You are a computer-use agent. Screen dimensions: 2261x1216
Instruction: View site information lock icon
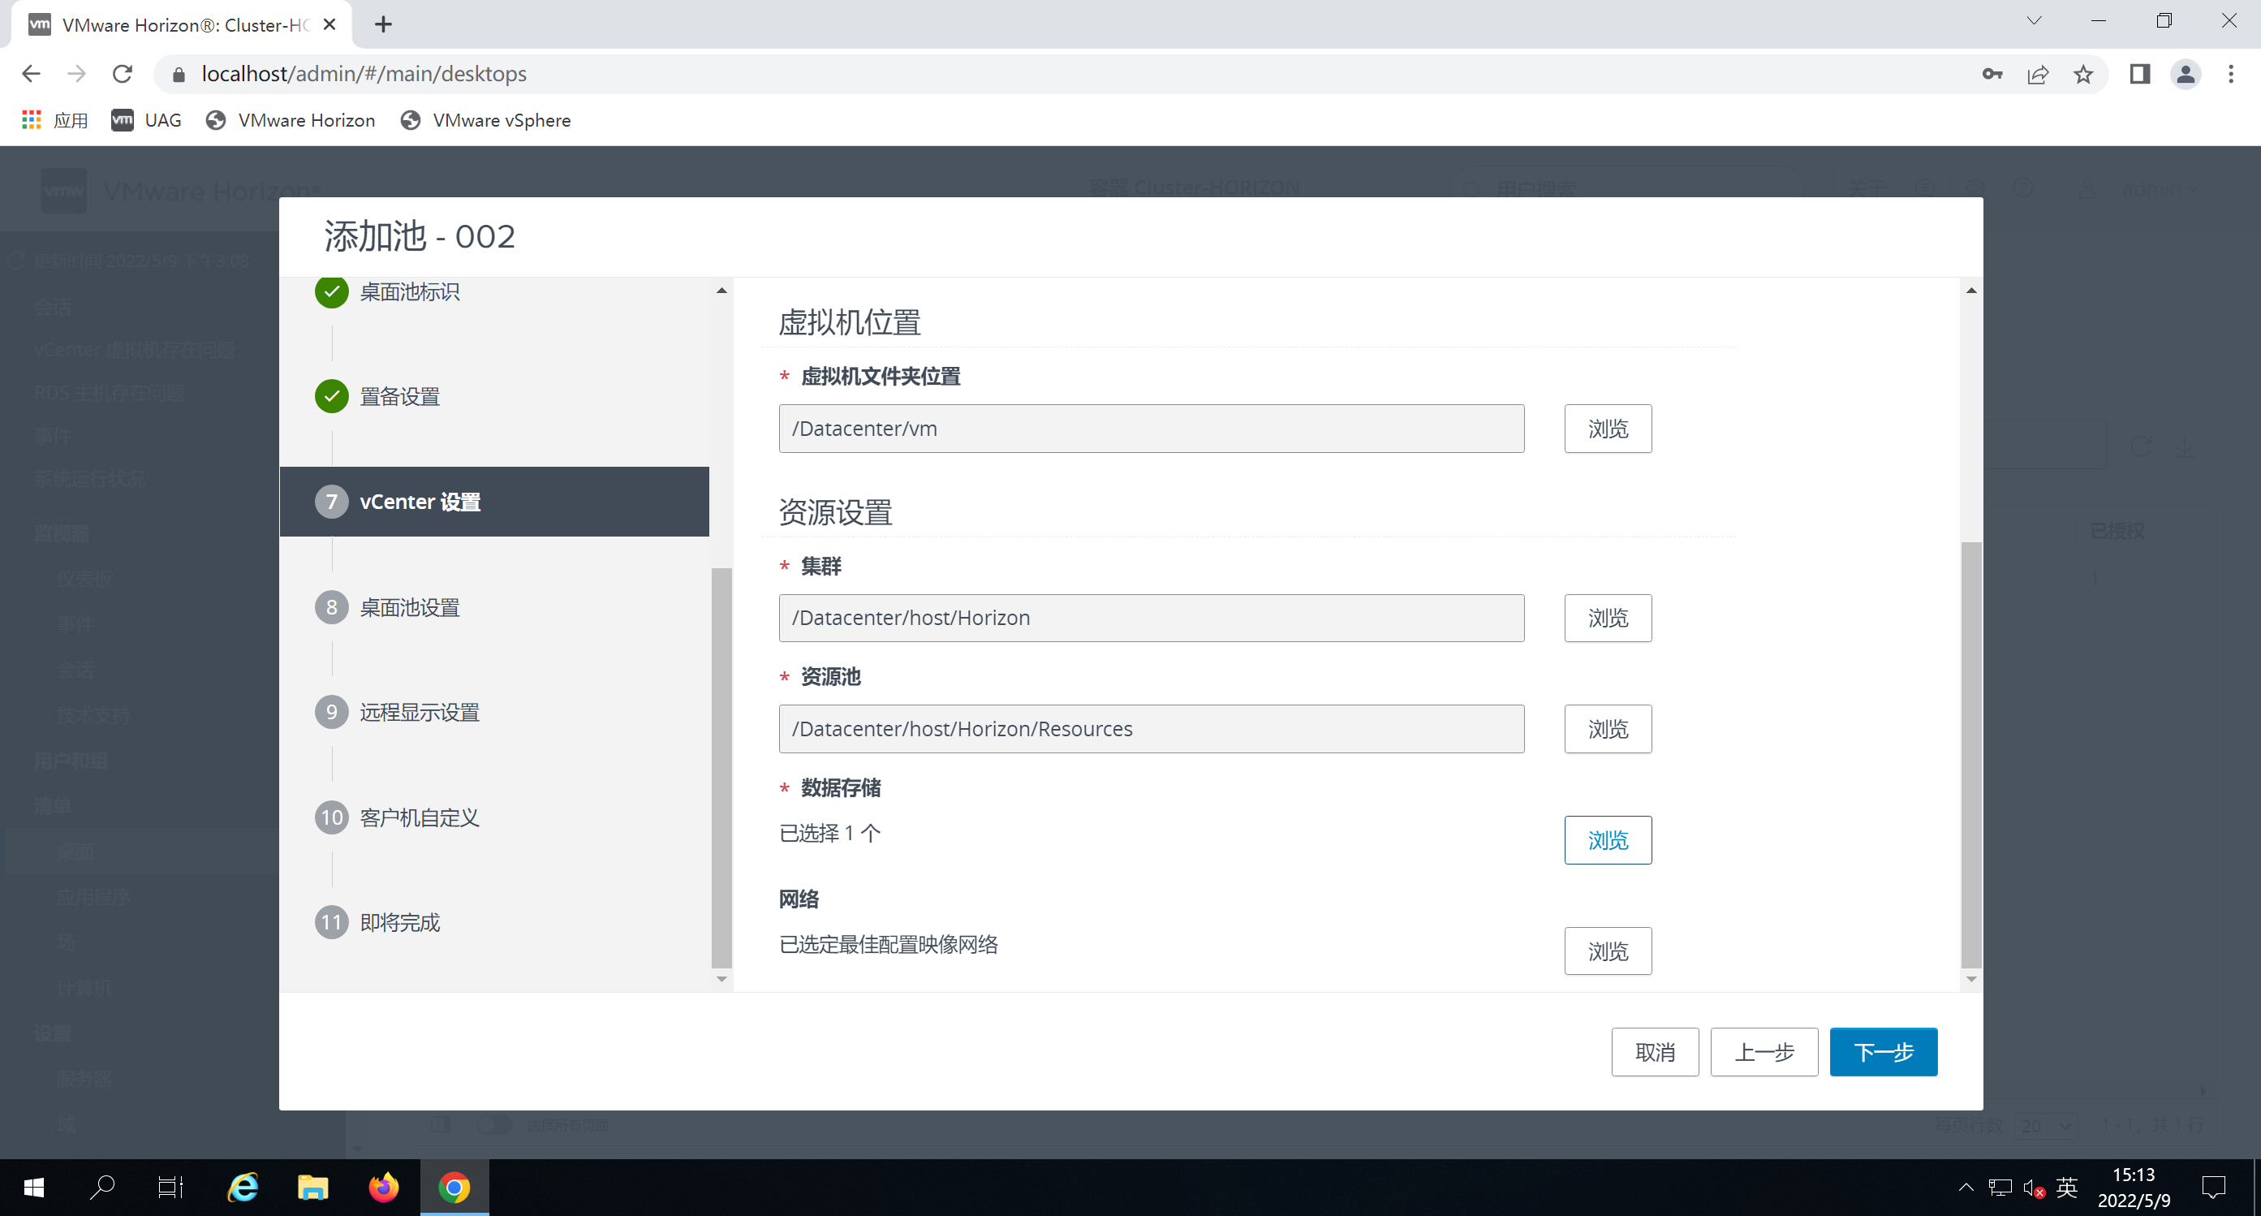tap(179, 74)
